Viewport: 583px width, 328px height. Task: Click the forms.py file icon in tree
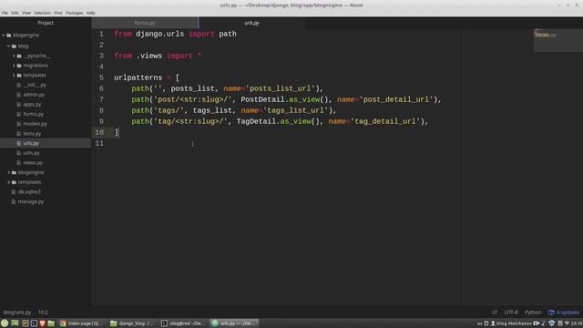pyautogui.click(x=18, y=114)
